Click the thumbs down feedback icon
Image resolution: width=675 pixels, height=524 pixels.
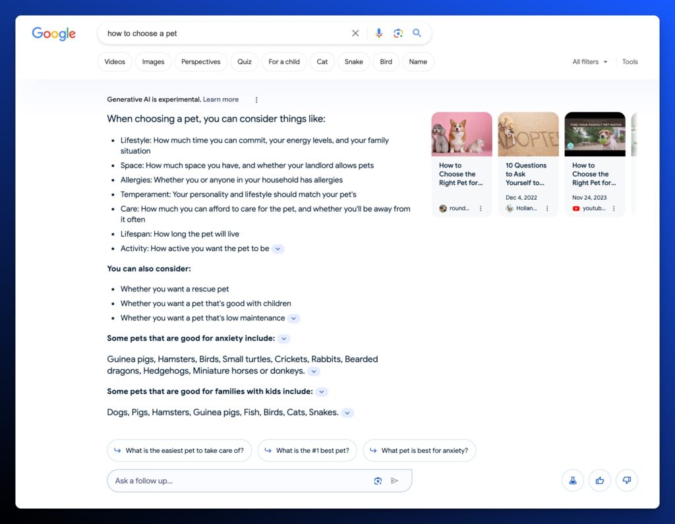(x=627, y=480)
